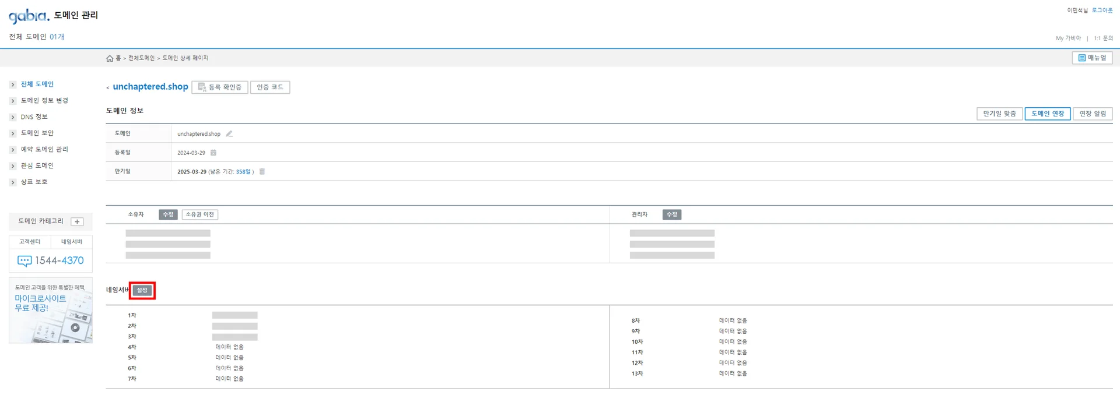This screenshot has height=395, width=1120.
Task: Click 수정 button next to 관리자
Action: point(672,214)
